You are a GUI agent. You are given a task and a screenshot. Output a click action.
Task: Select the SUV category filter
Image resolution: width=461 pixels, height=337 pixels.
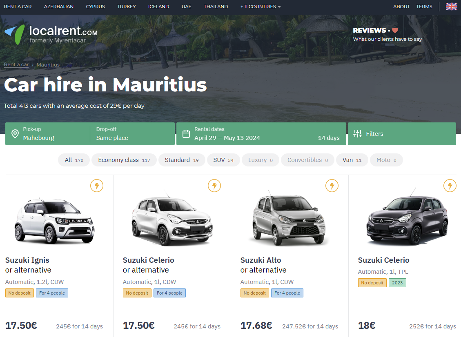pyautogui.click(x=223, y=160)
